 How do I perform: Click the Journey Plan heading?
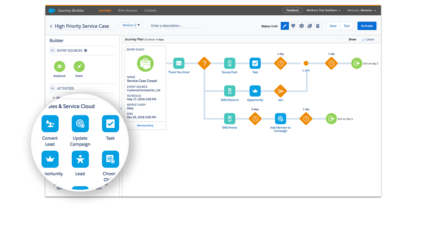(x=134, y=39)
